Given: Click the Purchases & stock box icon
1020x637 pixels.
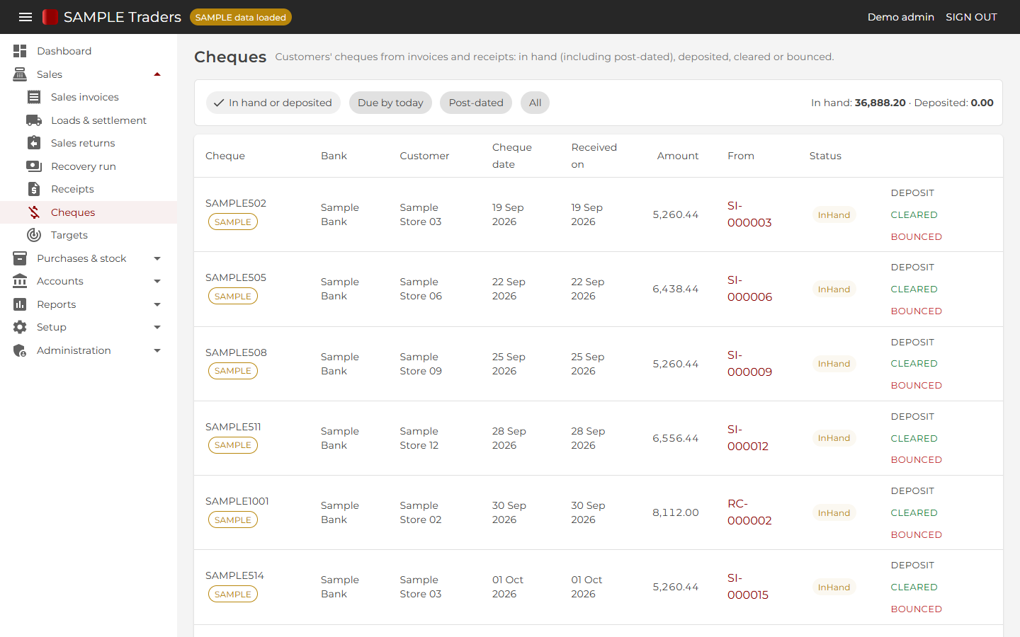Looking at the screenshot, I should tap(20, 258).
